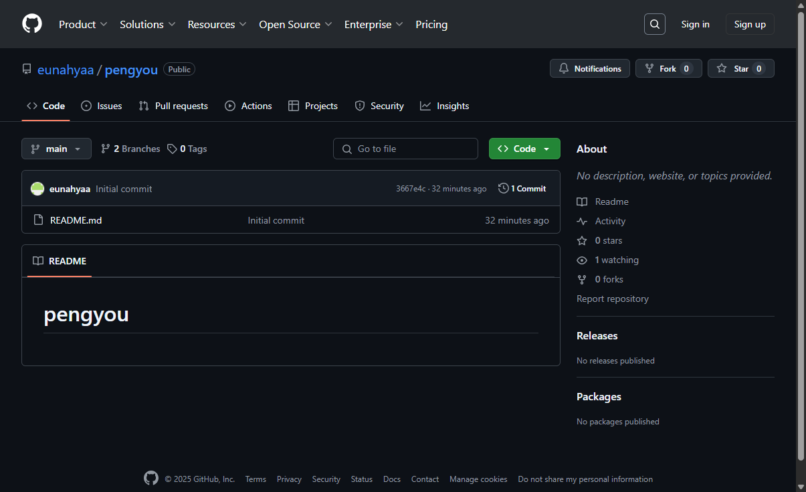Viewport: 806px width, 492px height.
Task: Click Terms in the footer
Action: 256,479
